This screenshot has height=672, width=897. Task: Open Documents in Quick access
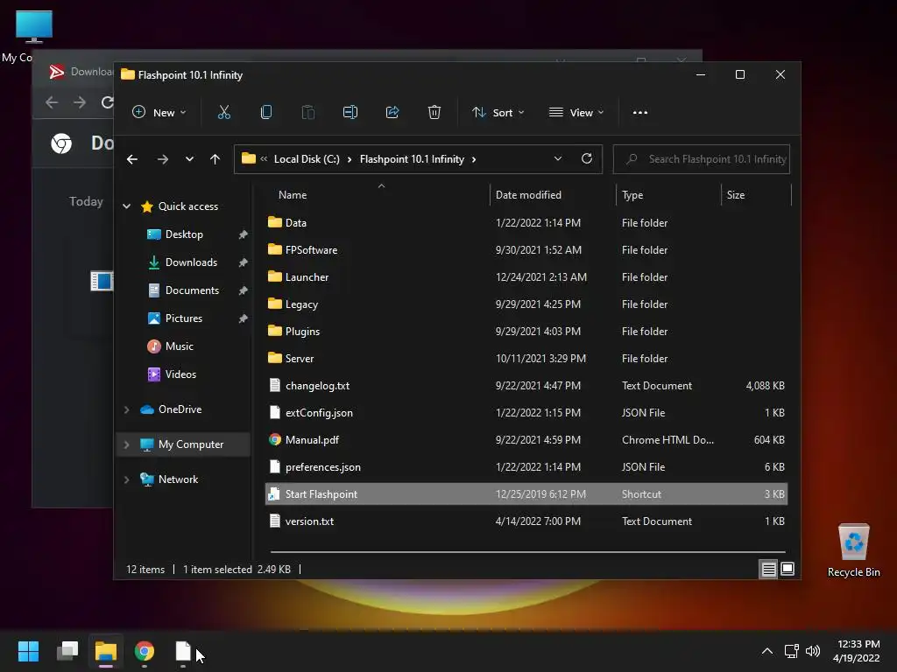coord(192,290)
